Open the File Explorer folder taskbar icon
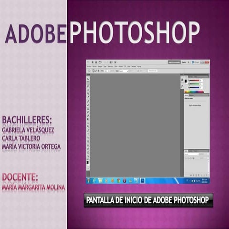The height and width of the screenshot is (229, 229). point(100,181)
